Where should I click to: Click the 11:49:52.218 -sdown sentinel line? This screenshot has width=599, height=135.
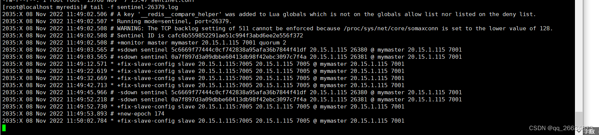click(x=232, y=99)
